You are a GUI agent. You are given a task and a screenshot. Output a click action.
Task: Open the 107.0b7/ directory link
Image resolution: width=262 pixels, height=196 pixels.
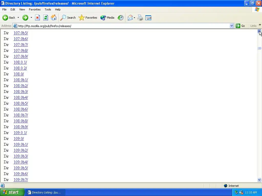tap(21, 45)
